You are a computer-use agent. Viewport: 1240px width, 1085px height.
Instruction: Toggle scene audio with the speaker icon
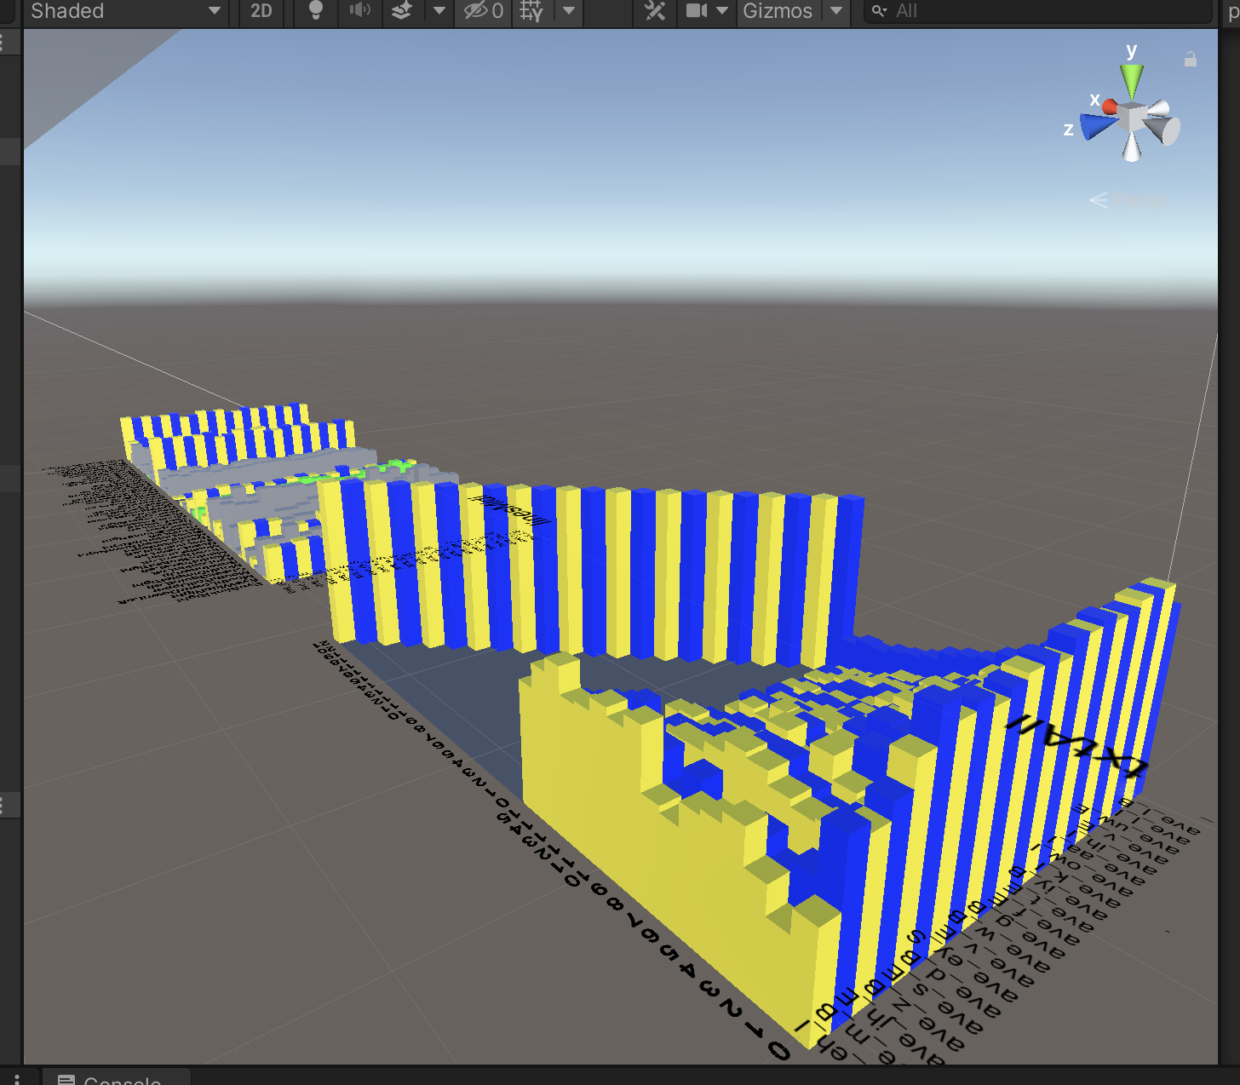tap(360, 11)
